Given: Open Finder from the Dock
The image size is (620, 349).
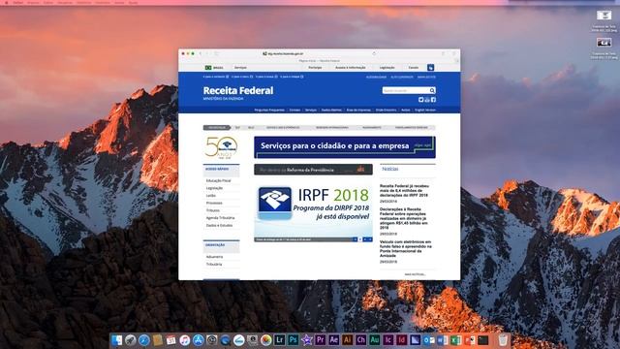Looking at the screenshot, I should tap(116, 340).
